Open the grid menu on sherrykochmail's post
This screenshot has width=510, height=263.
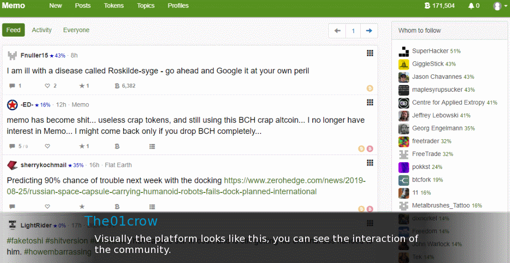click(x=370, y=162)
